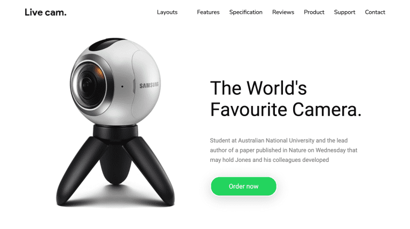Visit the Support page link
Viewport: 410px width, 229px height.
(345, 12)
